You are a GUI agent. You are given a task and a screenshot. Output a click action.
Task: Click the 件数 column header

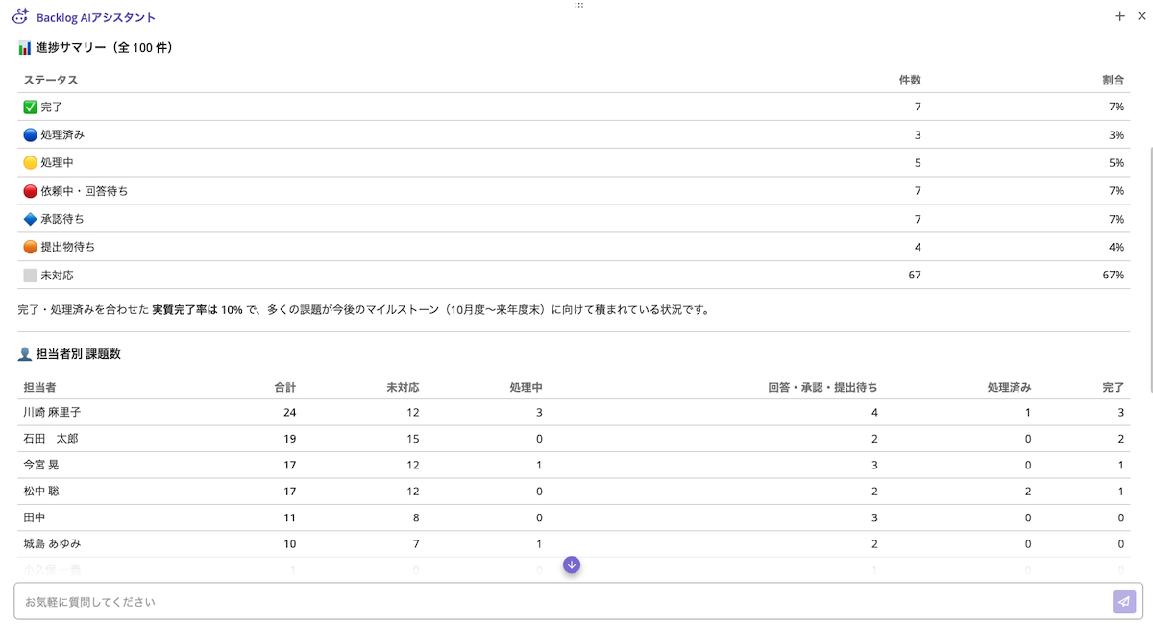(909, 80)
